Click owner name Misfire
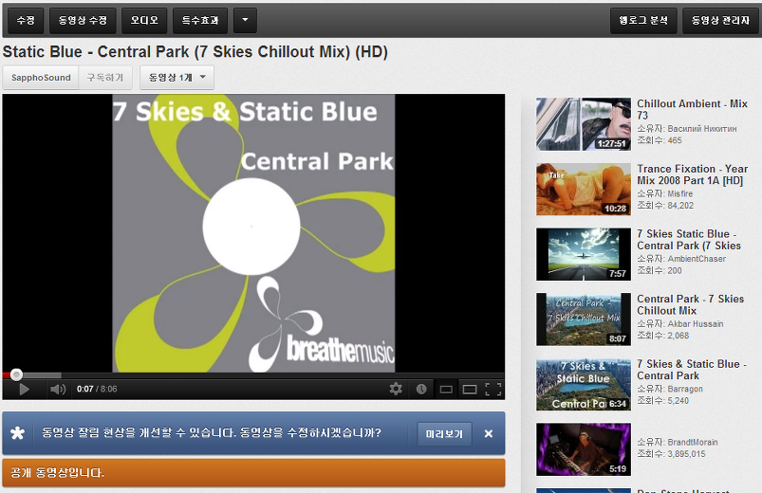762x493 pixels. (x=679, y=193)
